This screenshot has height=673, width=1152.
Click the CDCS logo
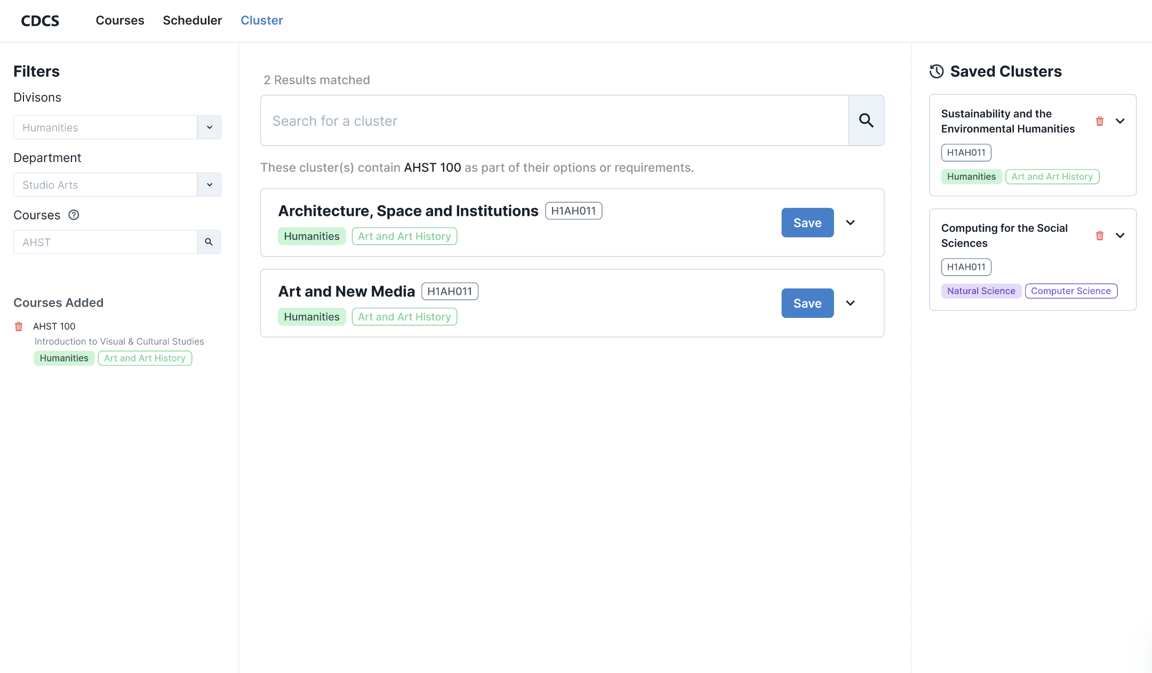point(40,21)
